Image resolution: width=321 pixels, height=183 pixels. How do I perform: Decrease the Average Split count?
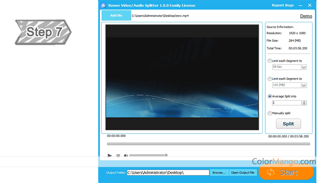pos(304,104)
